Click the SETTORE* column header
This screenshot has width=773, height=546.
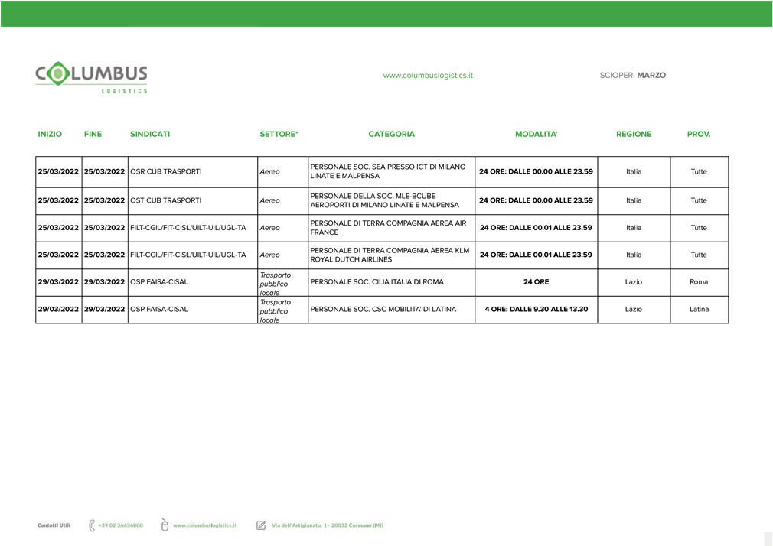[x=279, y=134]
